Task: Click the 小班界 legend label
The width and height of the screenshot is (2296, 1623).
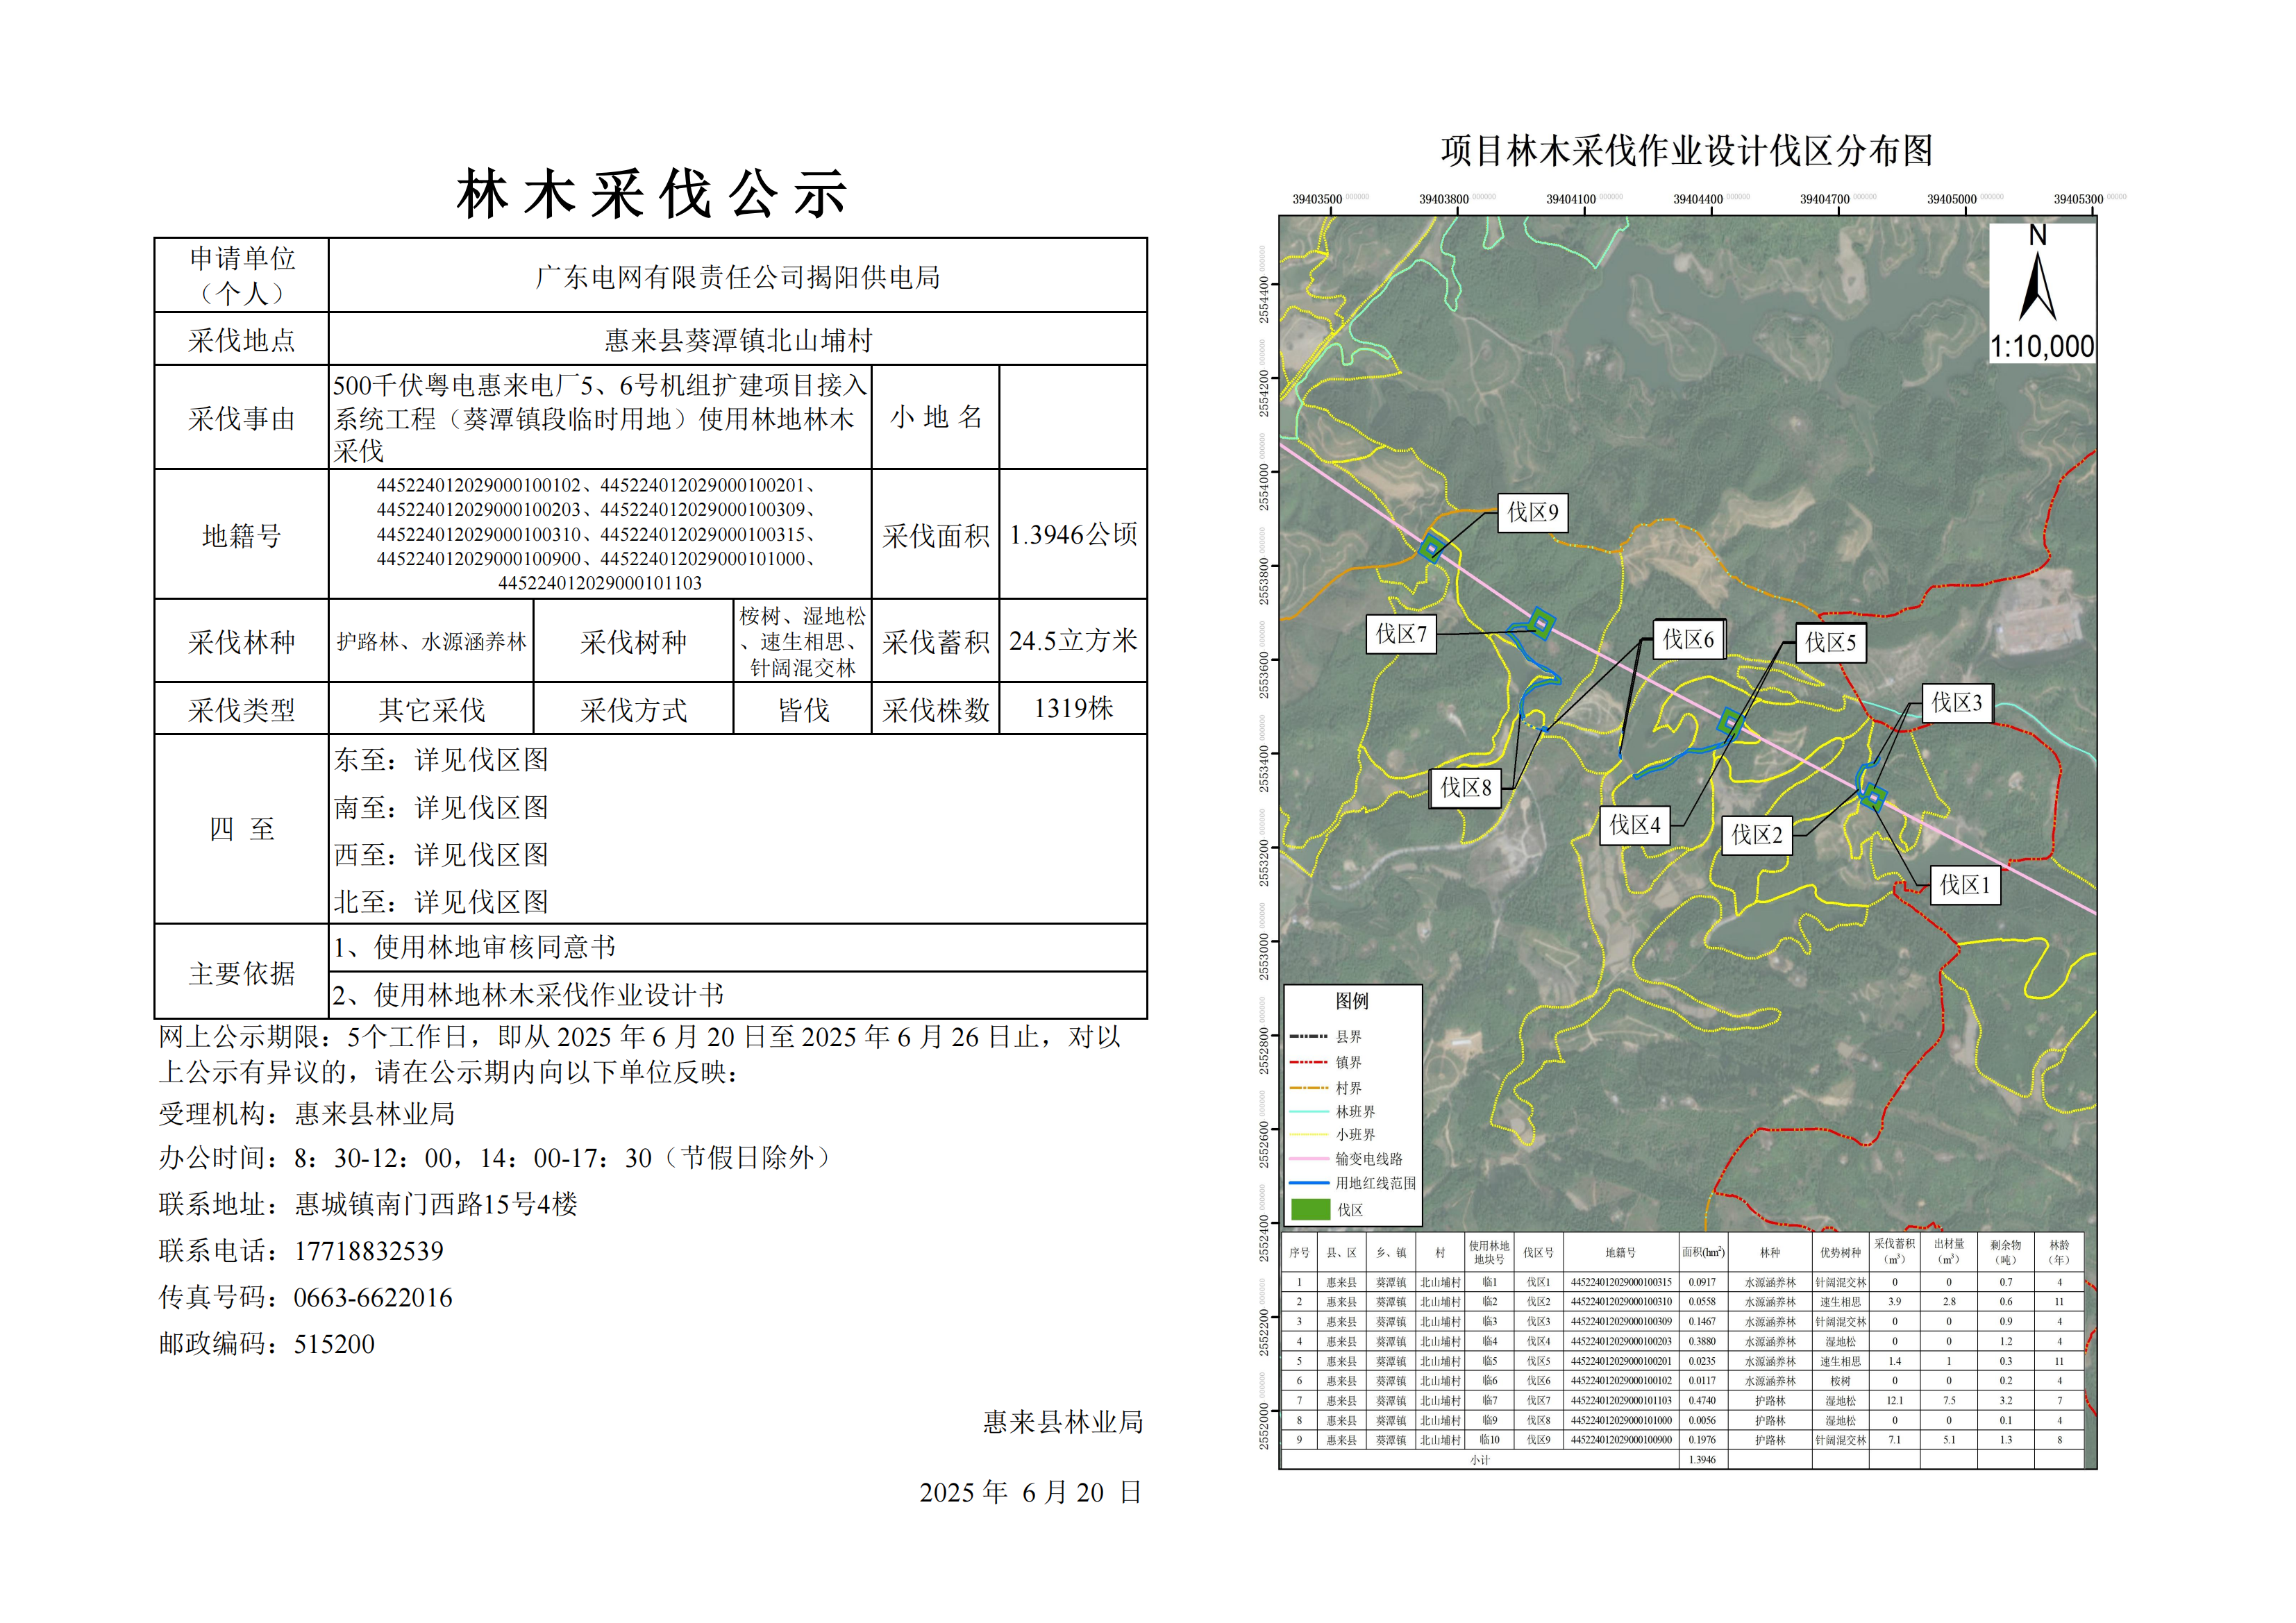Action: [x=1355, y=1135]
